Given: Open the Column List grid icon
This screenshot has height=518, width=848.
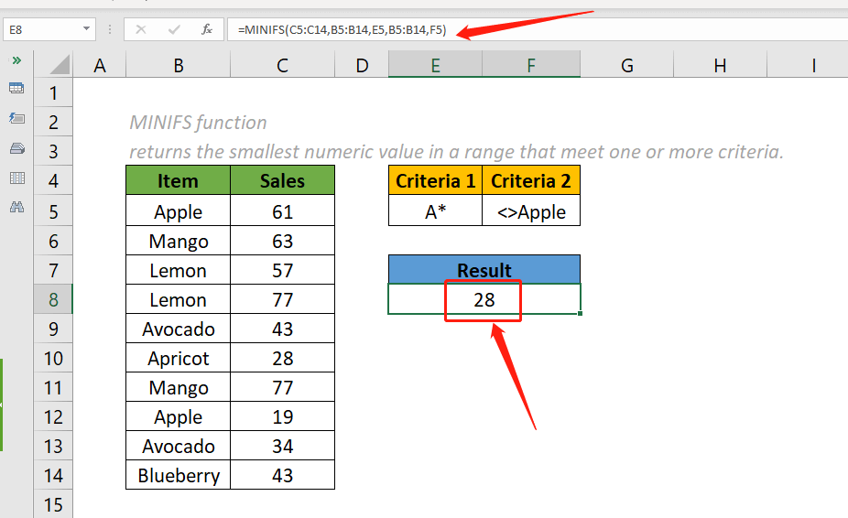Looking at the screenshot, I should click(16, 178).
